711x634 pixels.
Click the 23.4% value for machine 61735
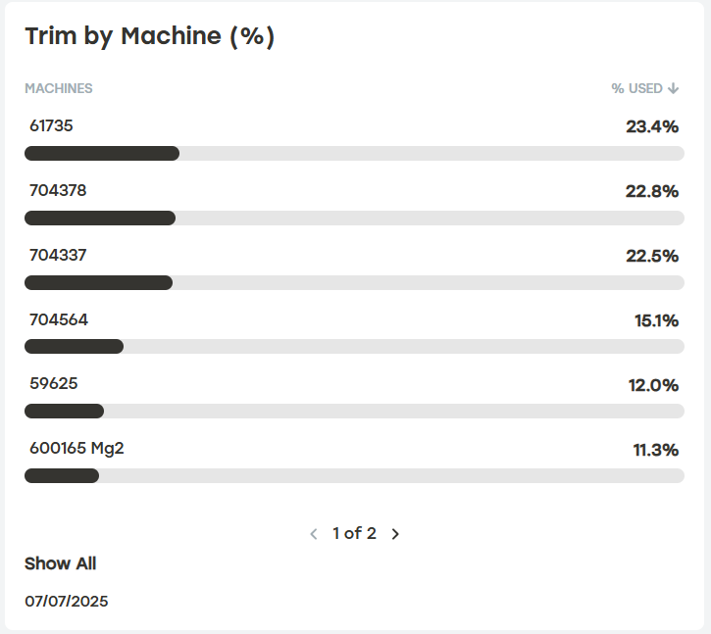tap(652, 126)
